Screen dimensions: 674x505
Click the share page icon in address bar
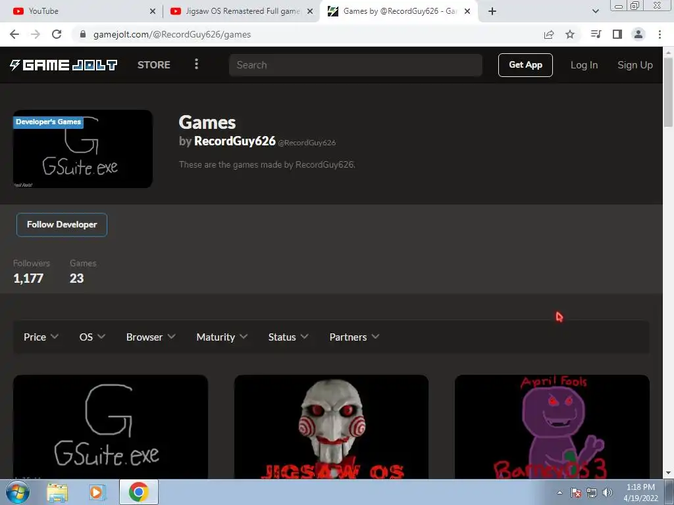click(x=549, y=34)
